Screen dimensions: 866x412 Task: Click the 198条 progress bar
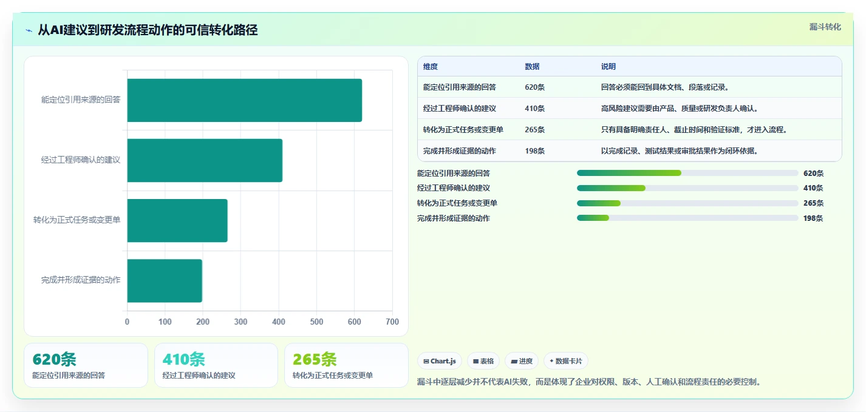coord(687,218)
